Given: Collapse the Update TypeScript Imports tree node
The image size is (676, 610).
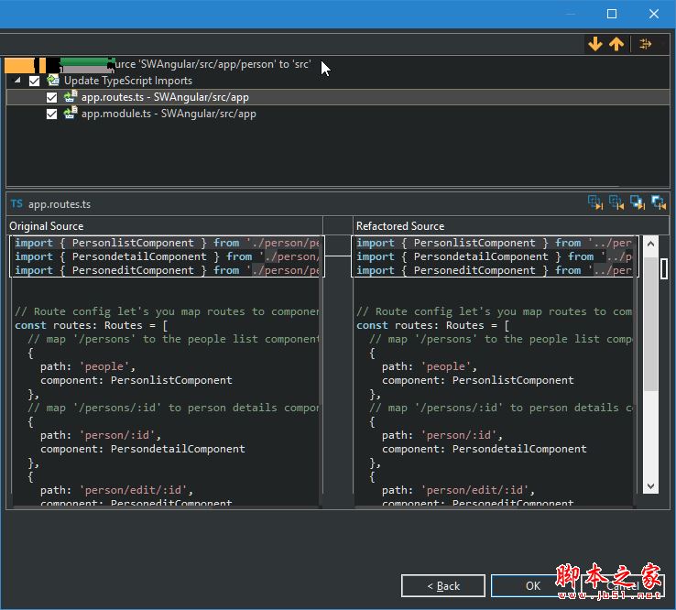Looking at the screenshot, I should tap(17, 81).
